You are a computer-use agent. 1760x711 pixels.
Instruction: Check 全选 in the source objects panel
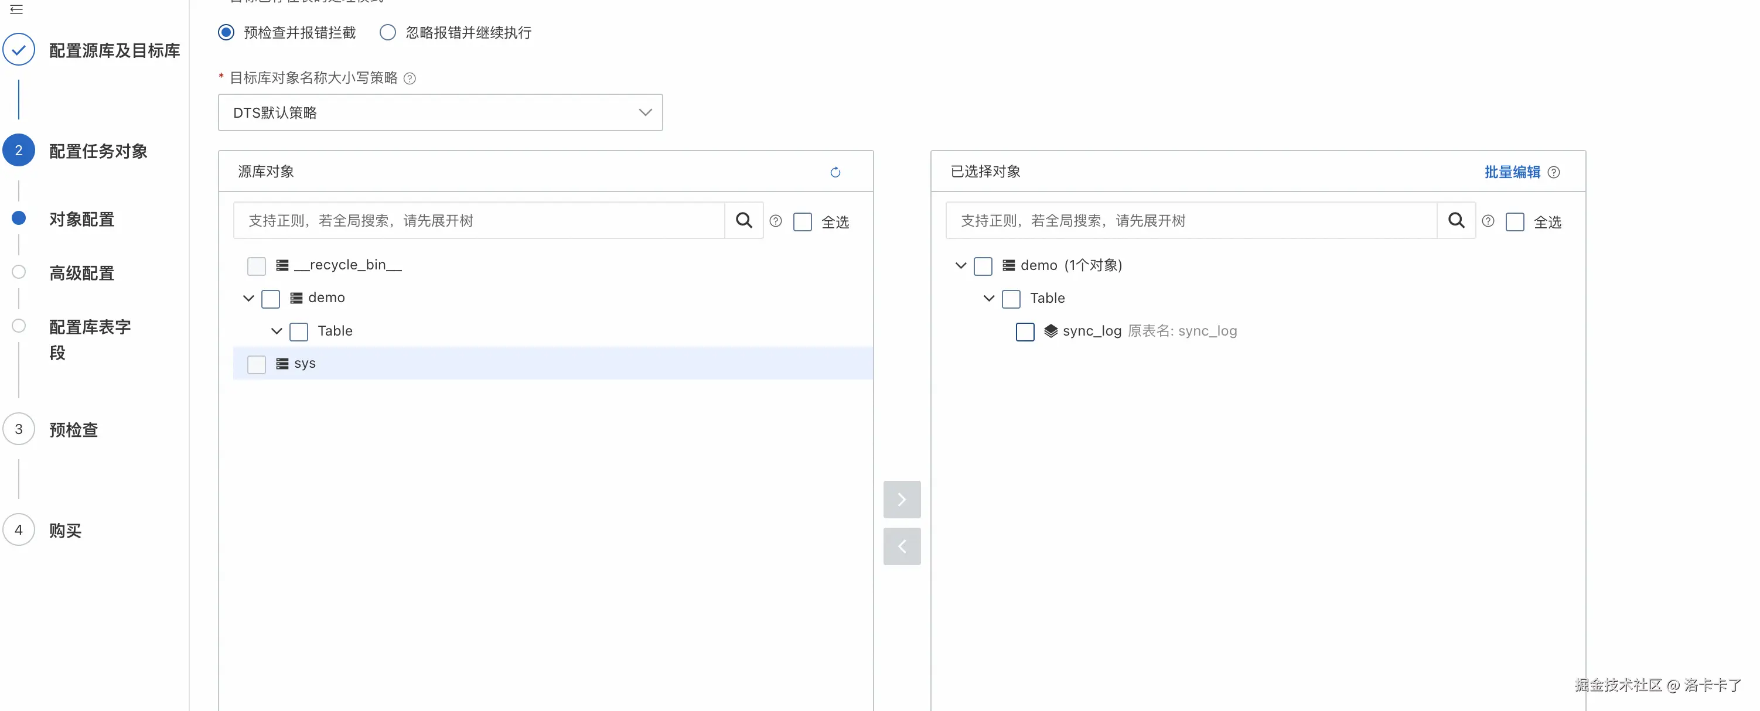click(802, 222)
